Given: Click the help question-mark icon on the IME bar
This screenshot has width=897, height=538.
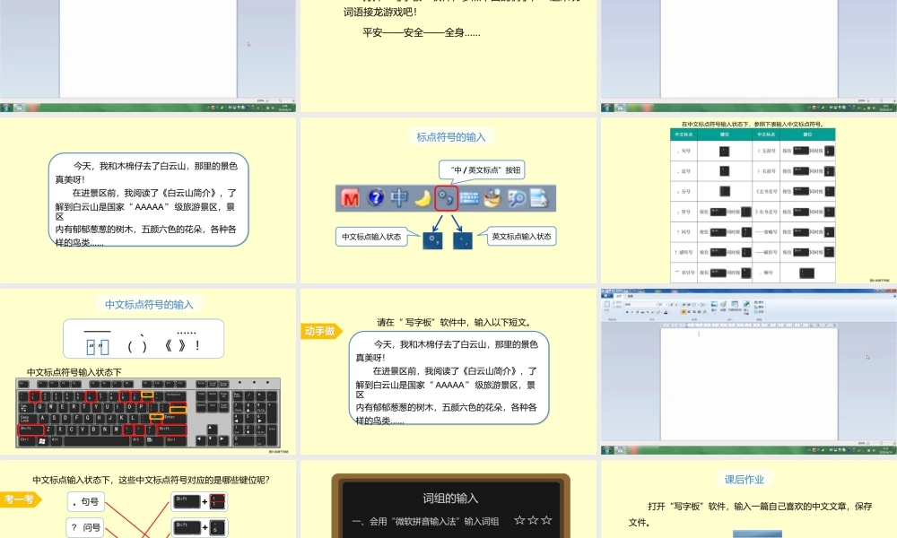Looking at the screenshot, I should pos(377,198).
